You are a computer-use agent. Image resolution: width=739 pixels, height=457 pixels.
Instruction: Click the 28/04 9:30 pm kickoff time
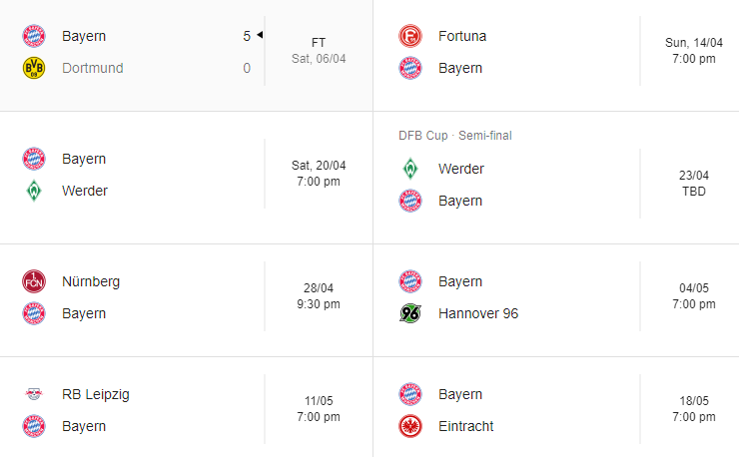pyautogui.click(x=318, y=295)
